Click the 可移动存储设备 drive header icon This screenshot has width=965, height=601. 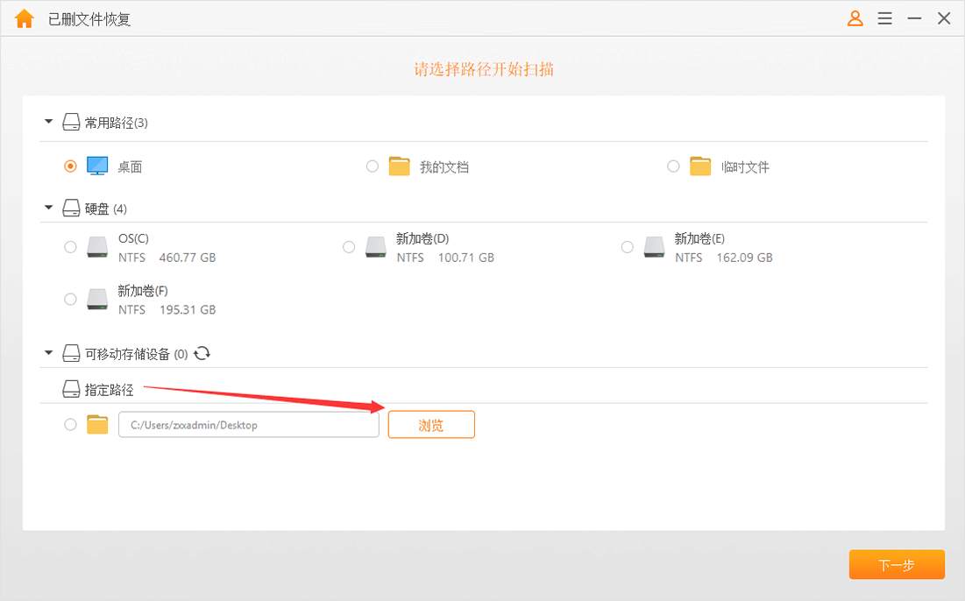point(71,353)
